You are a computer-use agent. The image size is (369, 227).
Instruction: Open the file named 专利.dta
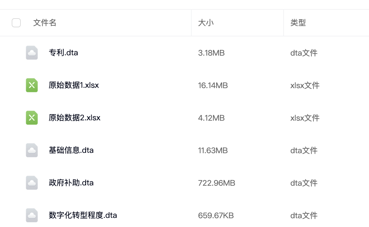pos(63,53)
